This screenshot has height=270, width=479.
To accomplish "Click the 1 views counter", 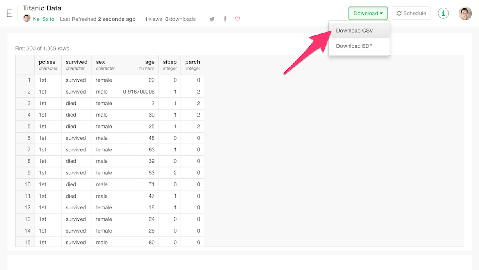I will [x=153, y=19].
